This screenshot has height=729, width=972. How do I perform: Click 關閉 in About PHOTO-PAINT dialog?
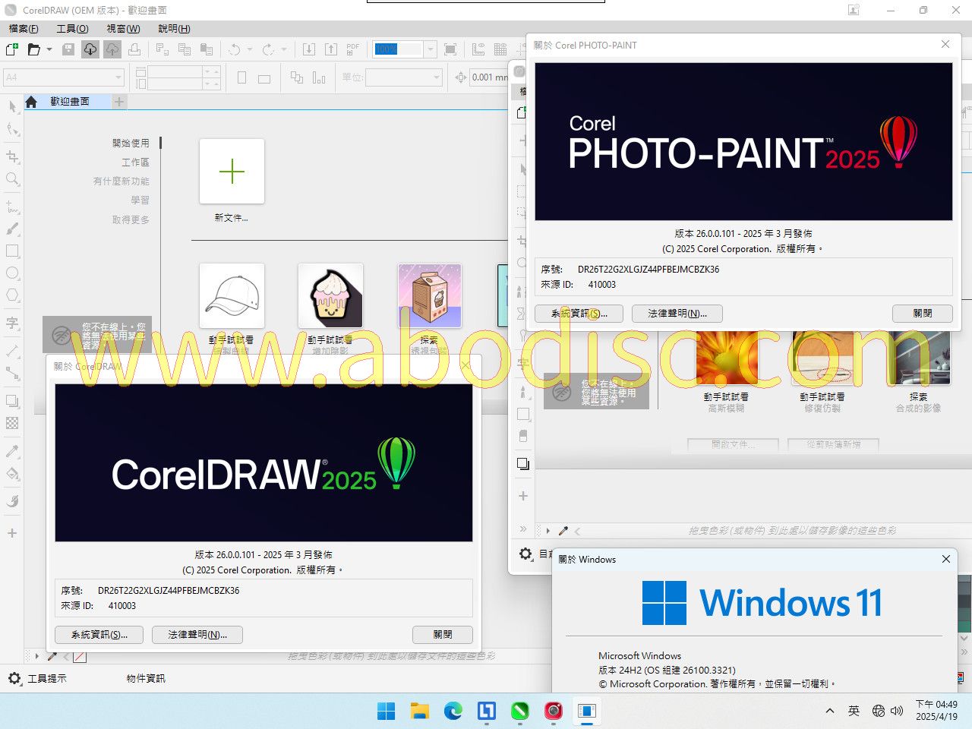pyautogui.click(x=923, y=314)
